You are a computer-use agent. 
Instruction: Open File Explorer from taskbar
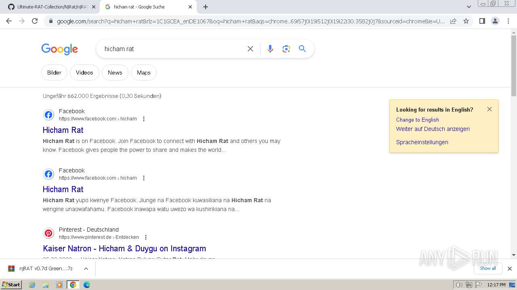[46, 285]
